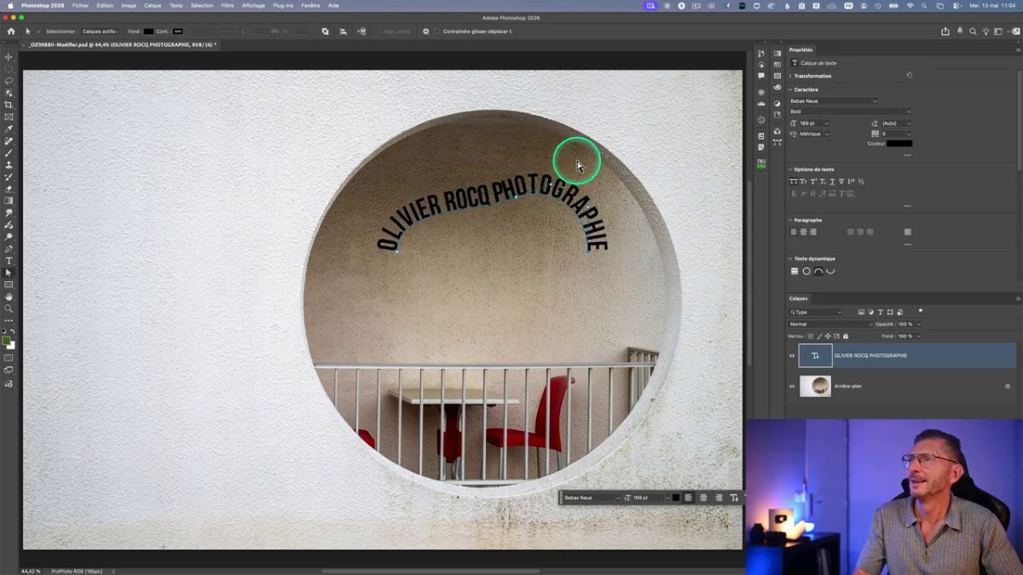Lock transparent pixels in Calques panel
This screenshot has width=1023, height=575.
811,336
